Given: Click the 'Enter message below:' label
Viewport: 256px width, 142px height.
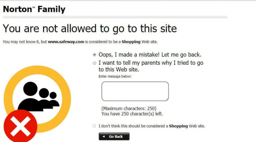Looking at the screenshot, I should (115, 76).
